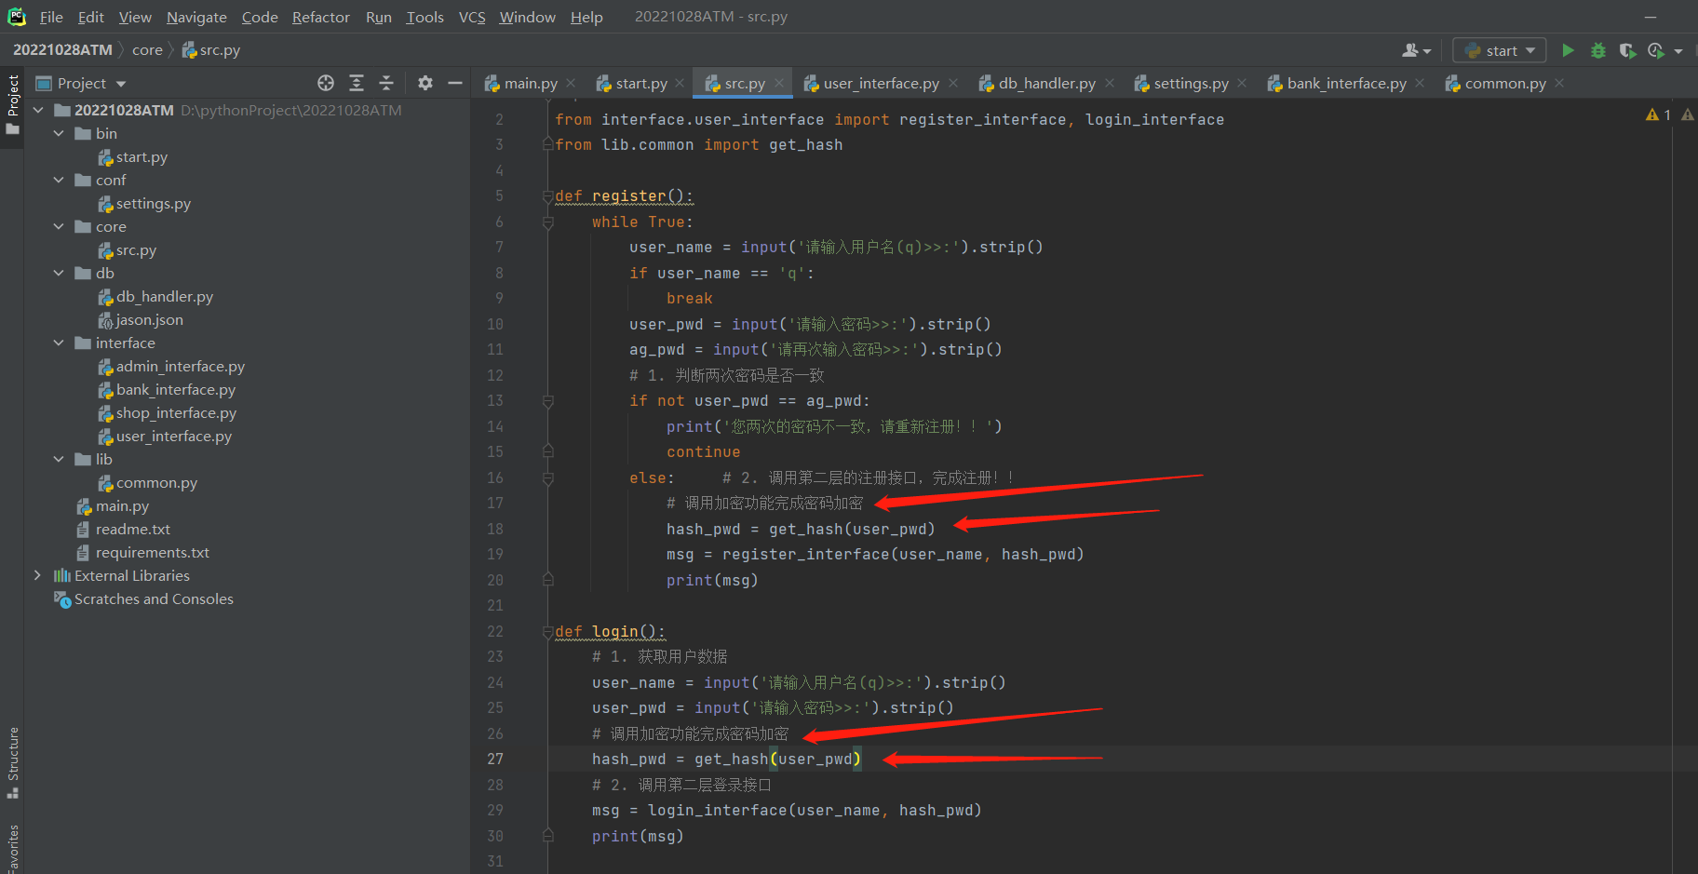Click get_hash call on line 18
This screenshot has height=874, width=1698.
805,529
